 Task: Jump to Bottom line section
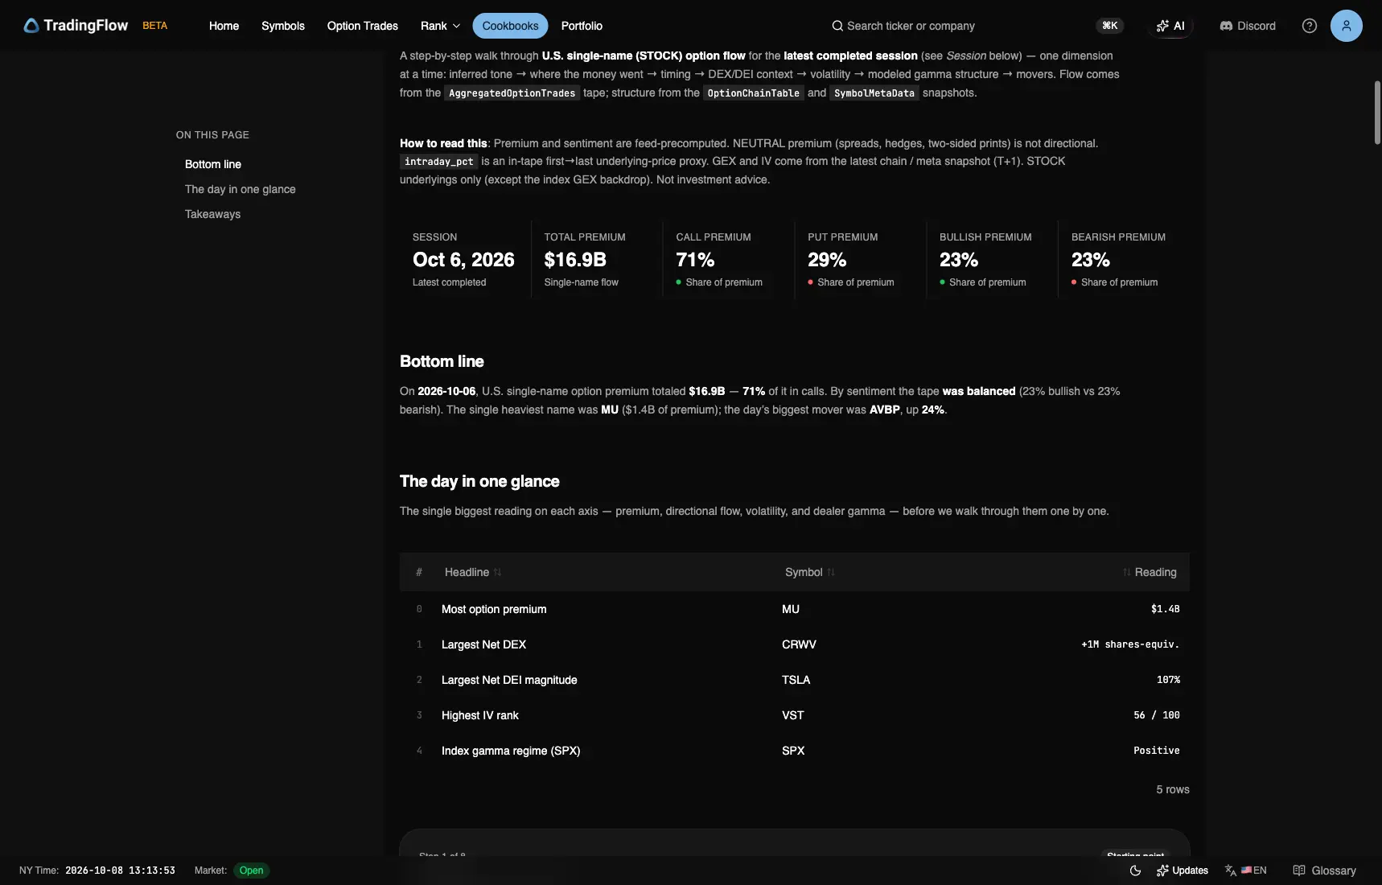tap(213, 164)
